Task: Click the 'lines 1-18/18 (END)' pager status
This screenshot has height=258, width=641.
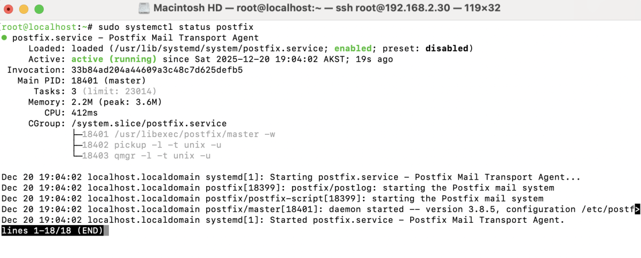Action: click(x=52, y=231)
